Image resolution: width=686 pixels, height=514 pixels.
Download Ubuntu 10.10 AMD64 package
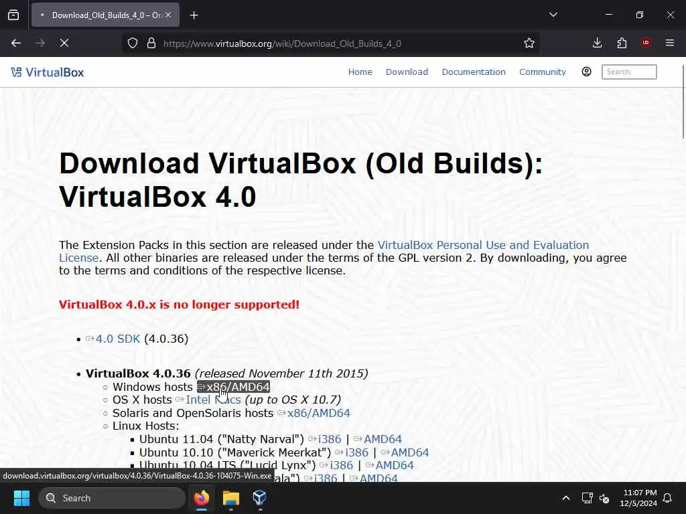click(x=409, y=452)
